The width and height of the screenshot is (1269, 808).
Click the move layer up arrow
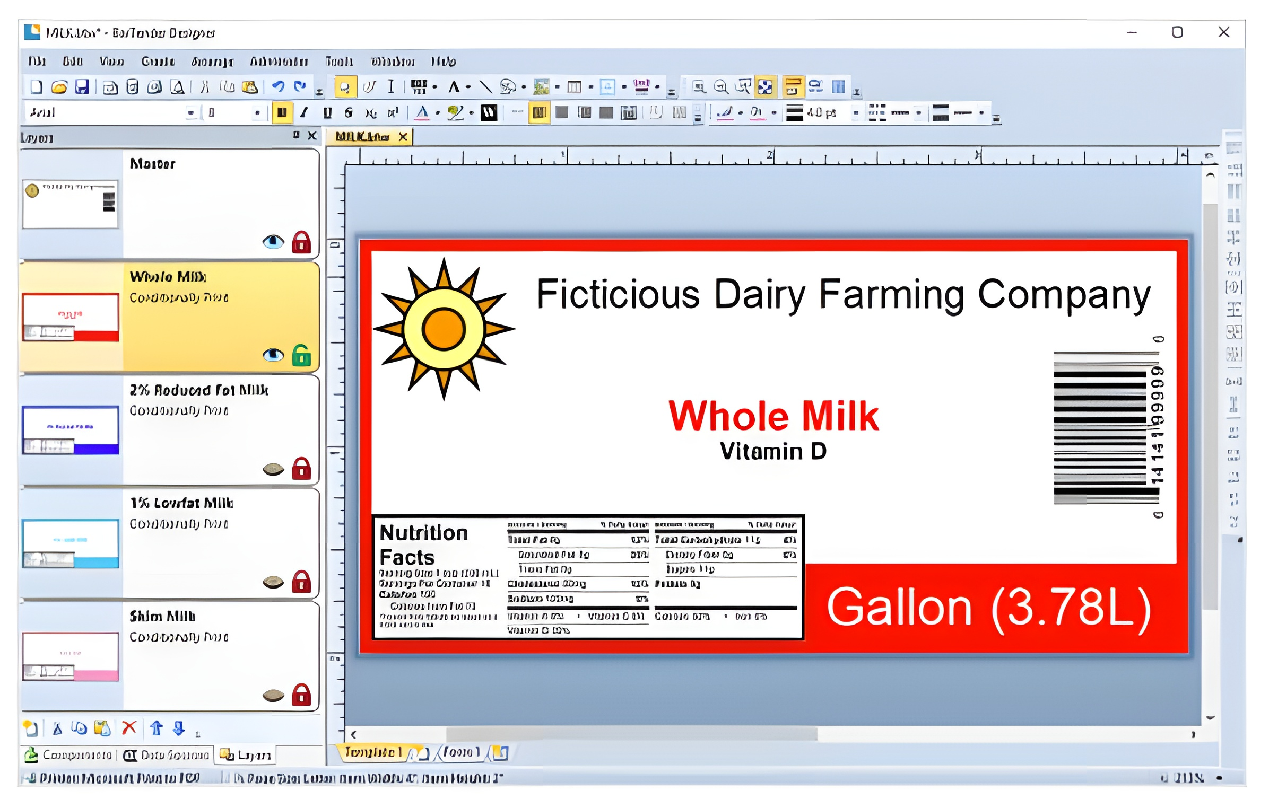tap(156, 728)
